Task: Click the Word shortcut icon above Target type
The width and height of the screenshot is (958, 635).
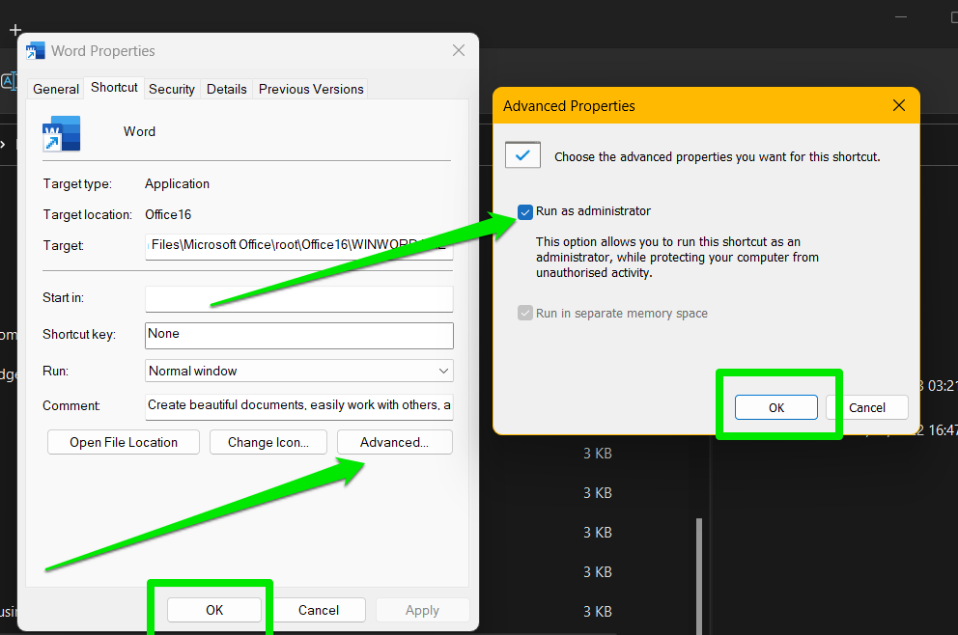Action: [x=61, y=132]
